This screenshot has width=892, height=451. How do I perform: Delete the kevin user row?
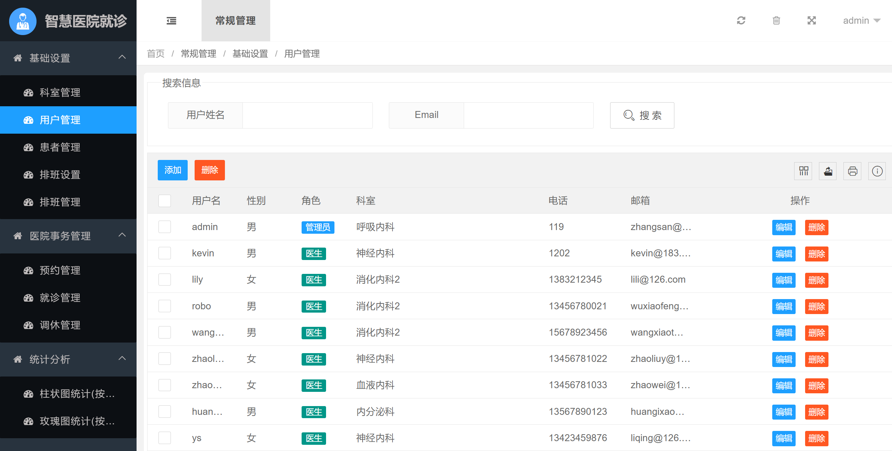(816, 254)
